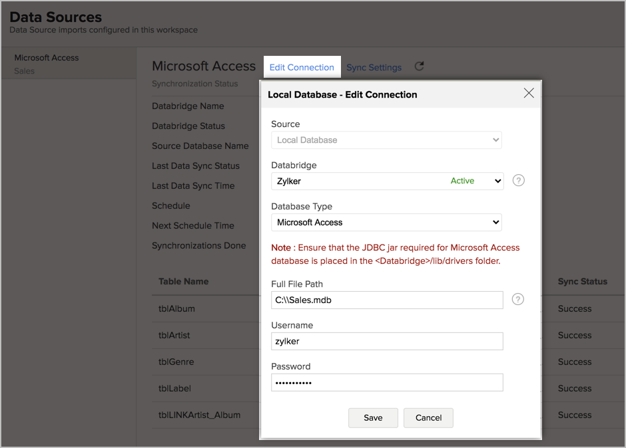This screenshot has height=448, width=626.
Task: Click Success status for tblGenre row
Action: [x=575, y=362]
